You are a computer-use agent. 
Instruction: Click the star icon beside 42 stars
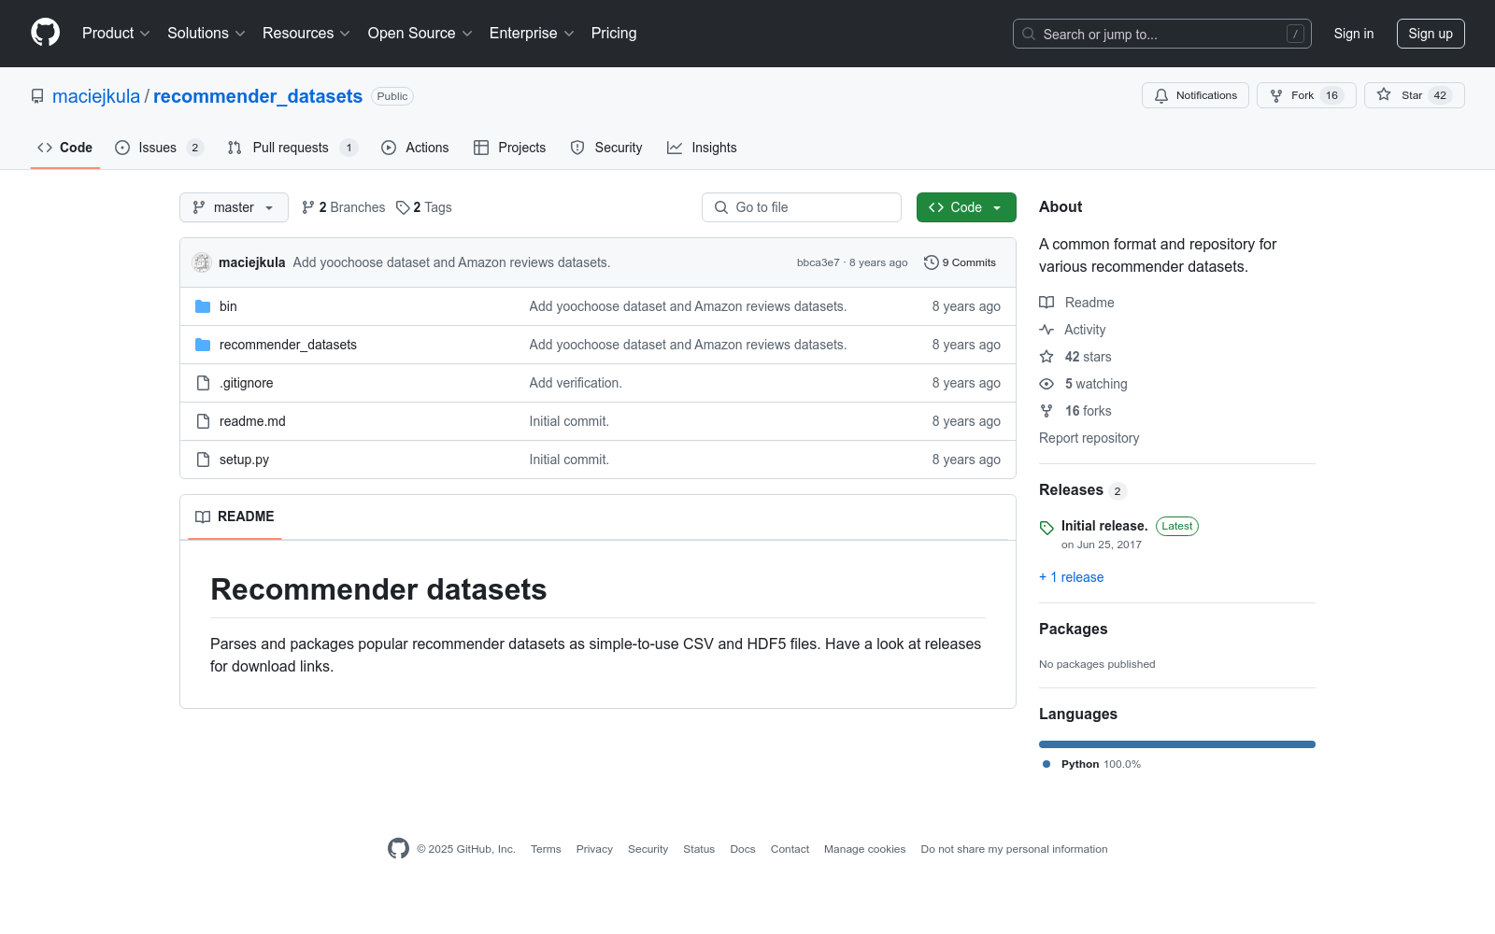[1046, 357]
